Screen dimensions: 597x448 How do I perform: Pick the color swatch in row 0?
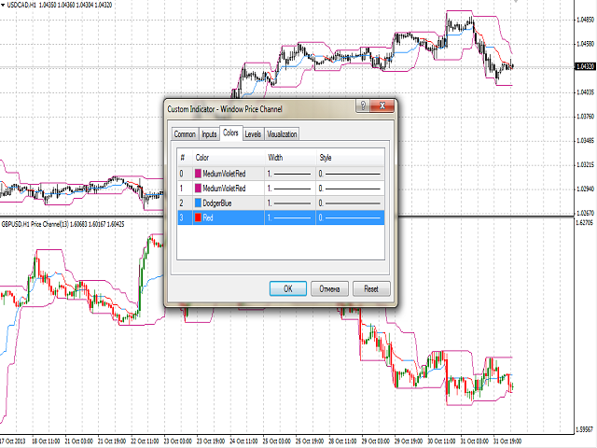coord(198,174)
